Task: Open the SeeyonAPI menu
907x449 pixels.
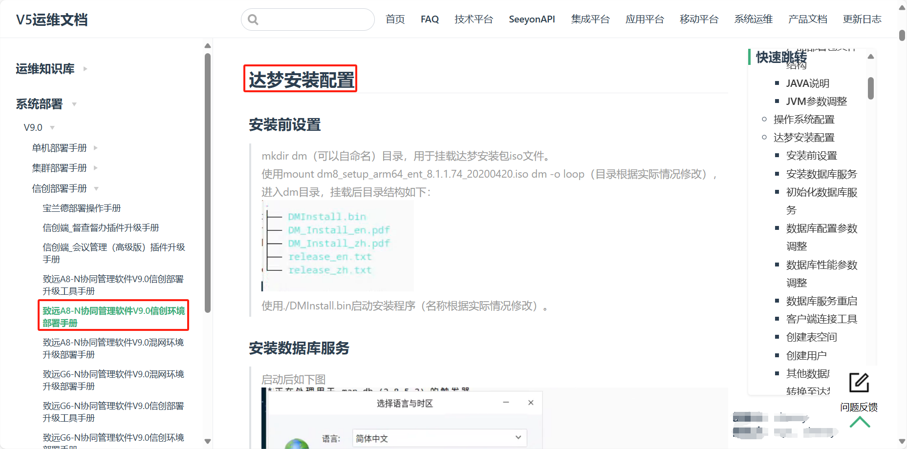Action: (532, 20)
